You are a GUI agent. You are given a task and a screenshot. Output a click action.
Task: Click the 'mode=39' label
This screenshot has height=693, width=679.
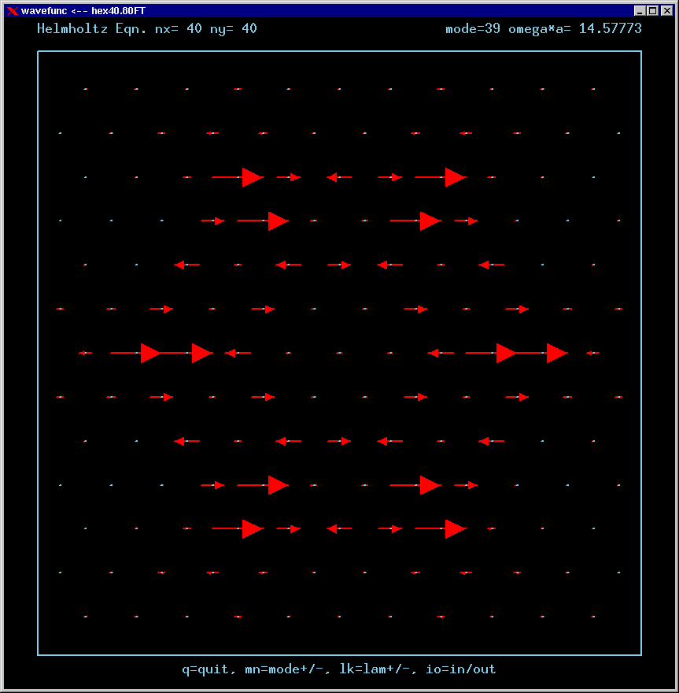(x=474, y=28)
